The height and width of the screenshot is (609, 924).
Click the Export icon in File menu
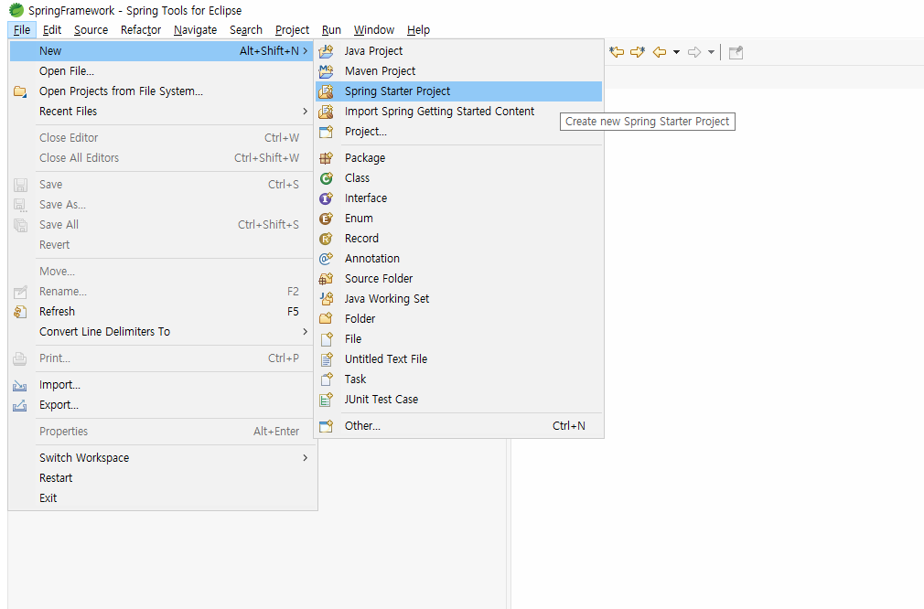tap(20, 405)
